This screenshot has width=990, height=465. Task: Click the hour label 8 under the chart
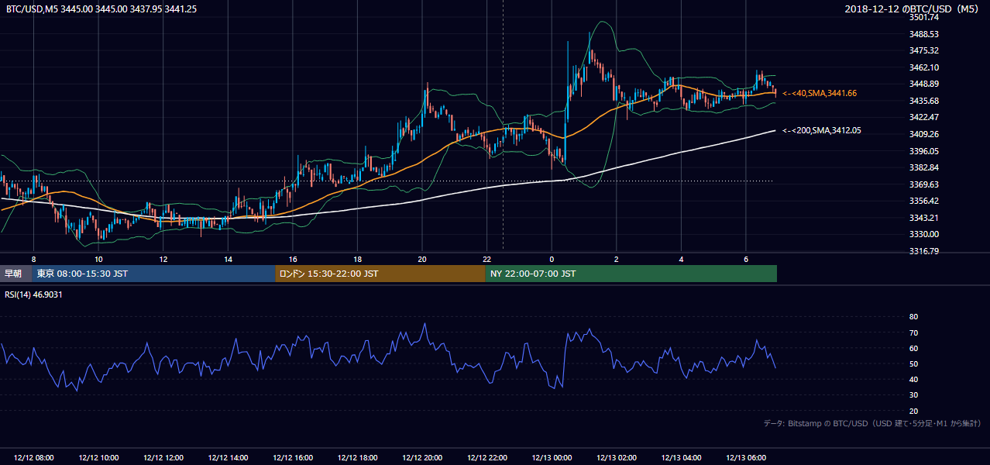[33, 259]
